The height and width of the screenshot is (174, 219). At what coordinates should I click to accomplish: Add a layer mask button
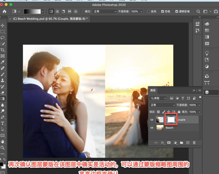169,143
